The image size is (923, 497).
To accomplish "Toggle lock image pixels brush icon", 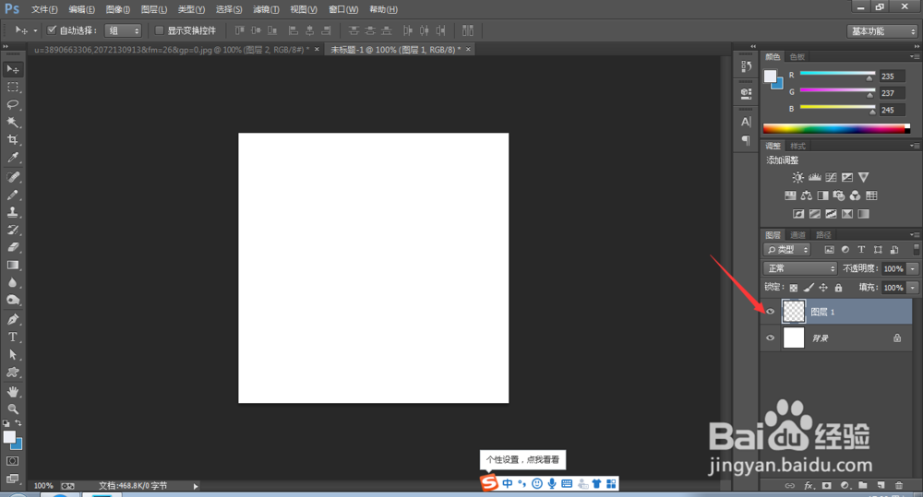I will [809, 288].
